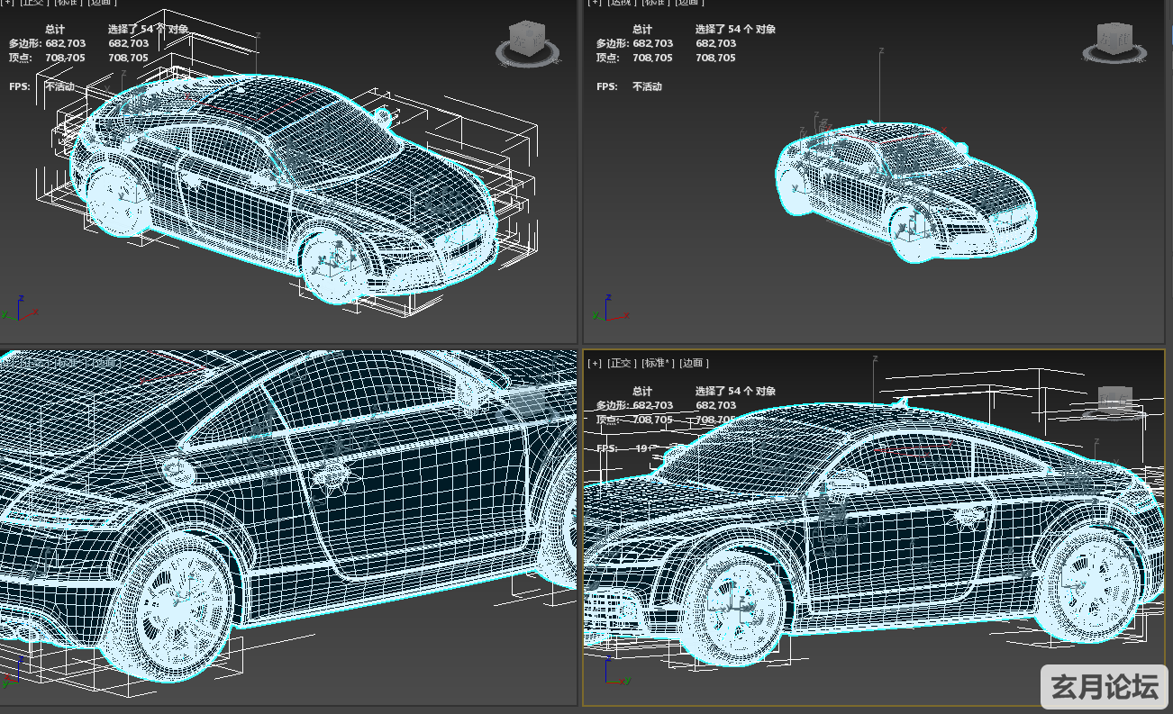
Task: Open the [边面] display menu in the bottom-right viewport
Action: pos(694,363)
